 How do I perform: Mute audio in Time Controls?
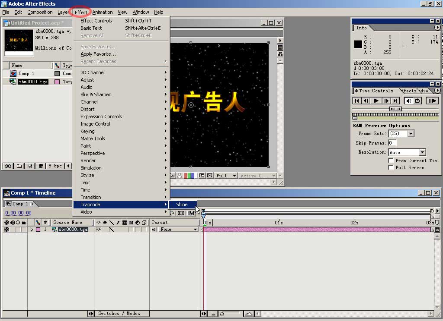pyautogui.click(x=408, y=101)
